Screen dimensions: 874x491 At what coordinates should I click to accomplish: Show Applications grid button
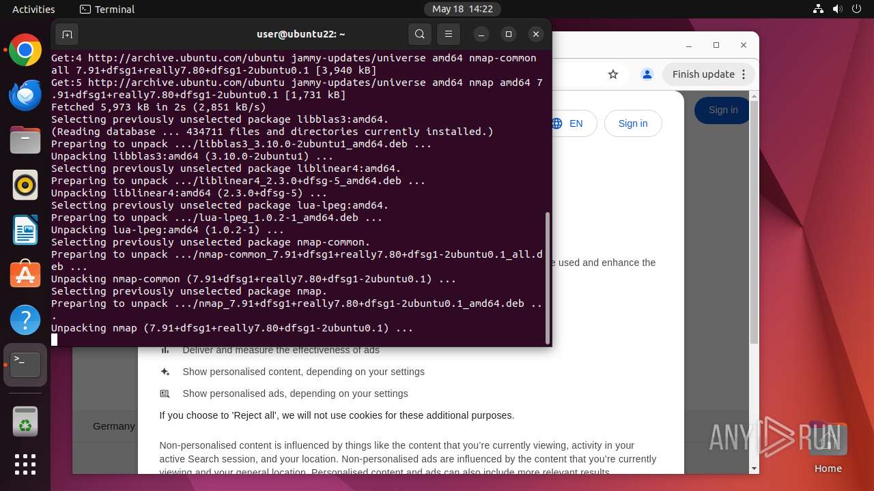tap(25, 464)
